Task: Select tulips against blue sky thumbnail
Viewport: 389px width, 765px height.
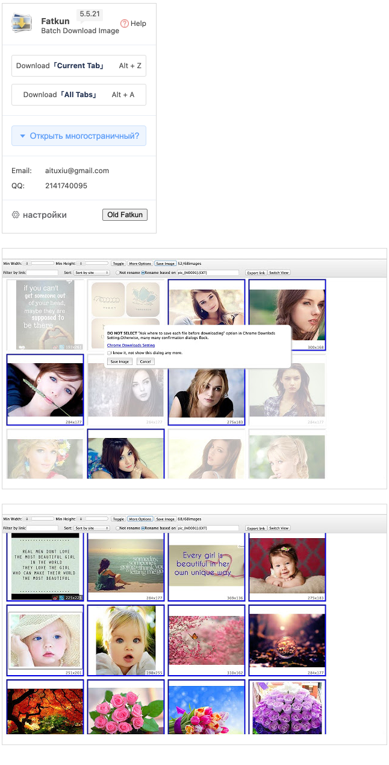Action: (207, 707)
